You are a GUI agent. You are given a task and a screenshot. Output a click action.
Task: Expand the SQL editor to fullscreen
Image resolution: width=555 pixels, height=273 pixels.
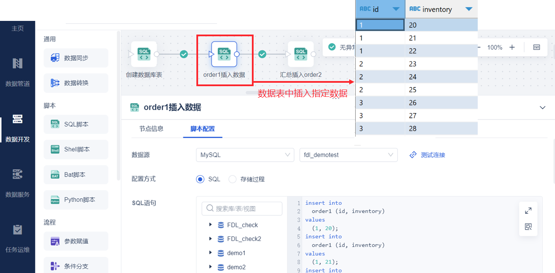coord(528,211)
